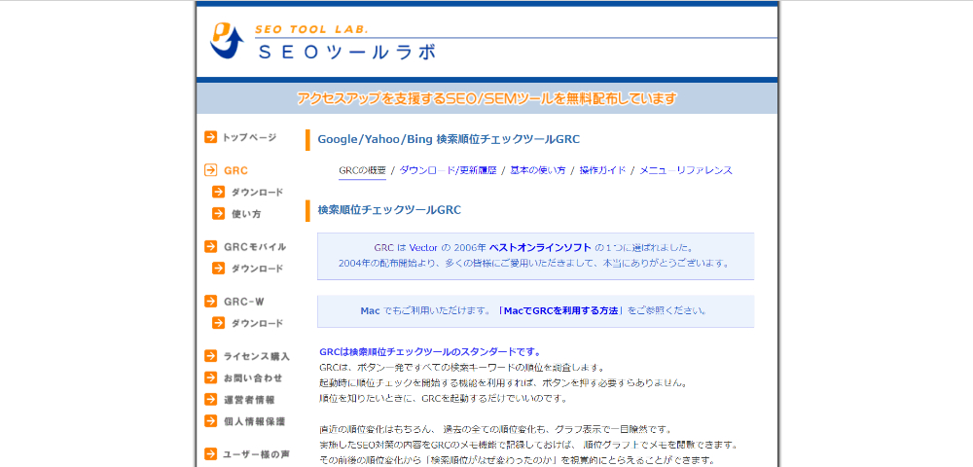Select the GRCの概要 tab
973x467 pixels.
click(x=362, y=170)
